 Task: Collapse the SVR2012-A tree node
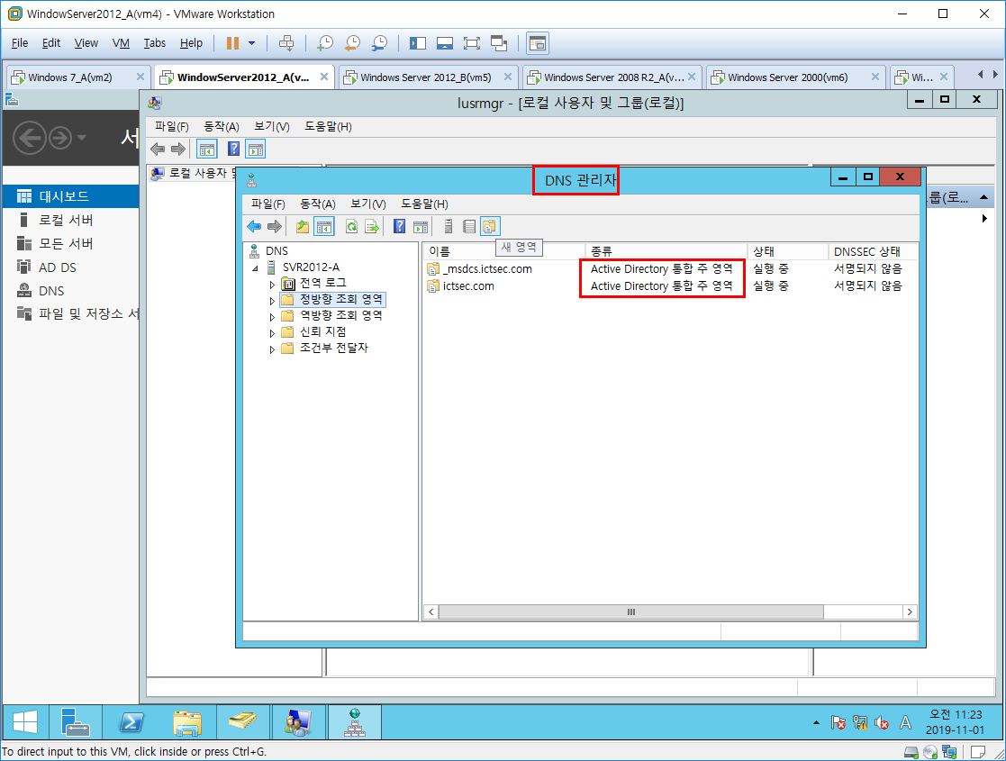tap(256, 268)
